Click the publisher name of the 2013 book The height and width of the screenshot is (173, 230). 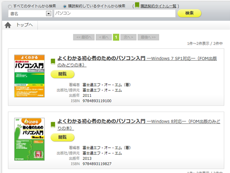[x=102, y=153]
